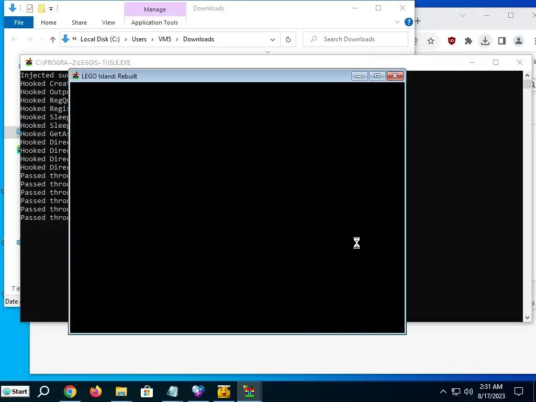
Task: Click the console scrollbar down arrow
Action: pos(527,318)
